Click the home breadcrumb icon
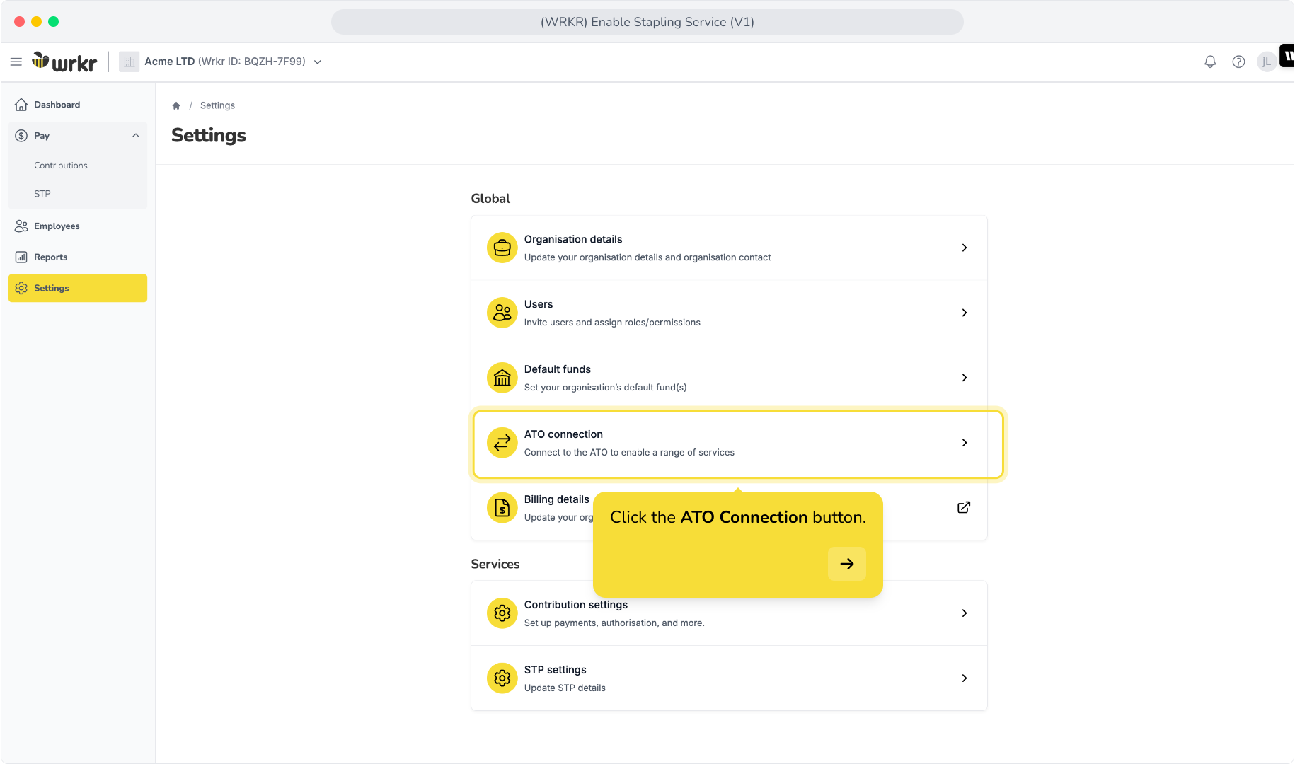The height and width of the screenshot is (764, 1295). tap(176, 105)
